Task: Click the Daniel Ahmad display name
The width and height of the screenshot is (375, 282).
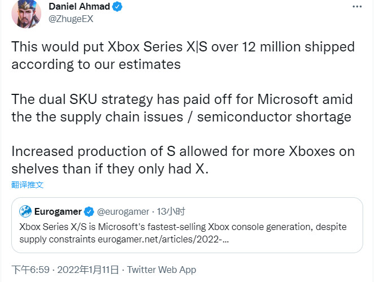Action: tap(81, 7)
